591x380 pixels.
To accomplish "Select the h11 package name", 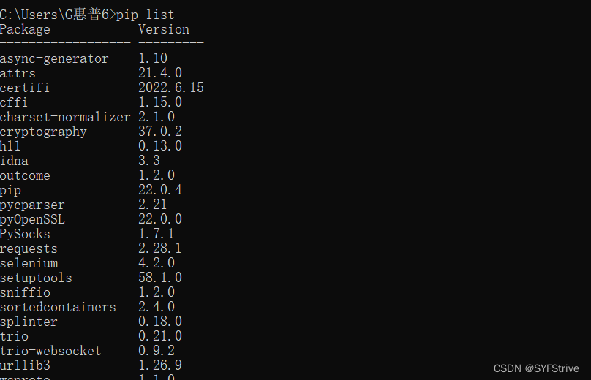I will point(10,146).
